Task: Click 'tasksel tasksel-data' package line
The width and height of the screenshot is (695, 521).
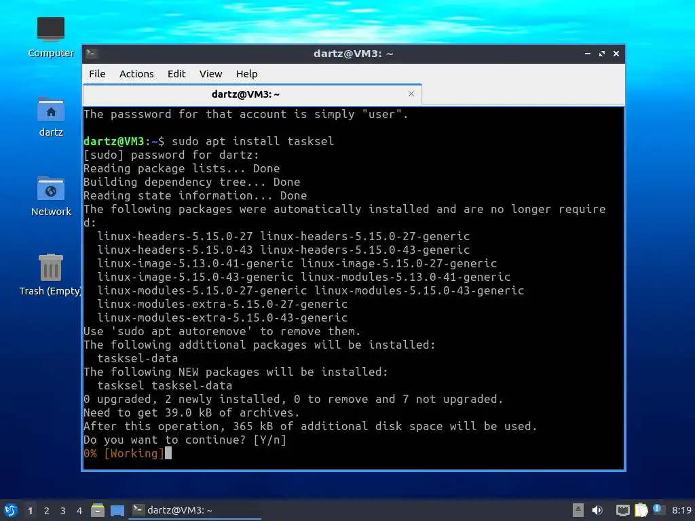Action: (x=164, y=385)
